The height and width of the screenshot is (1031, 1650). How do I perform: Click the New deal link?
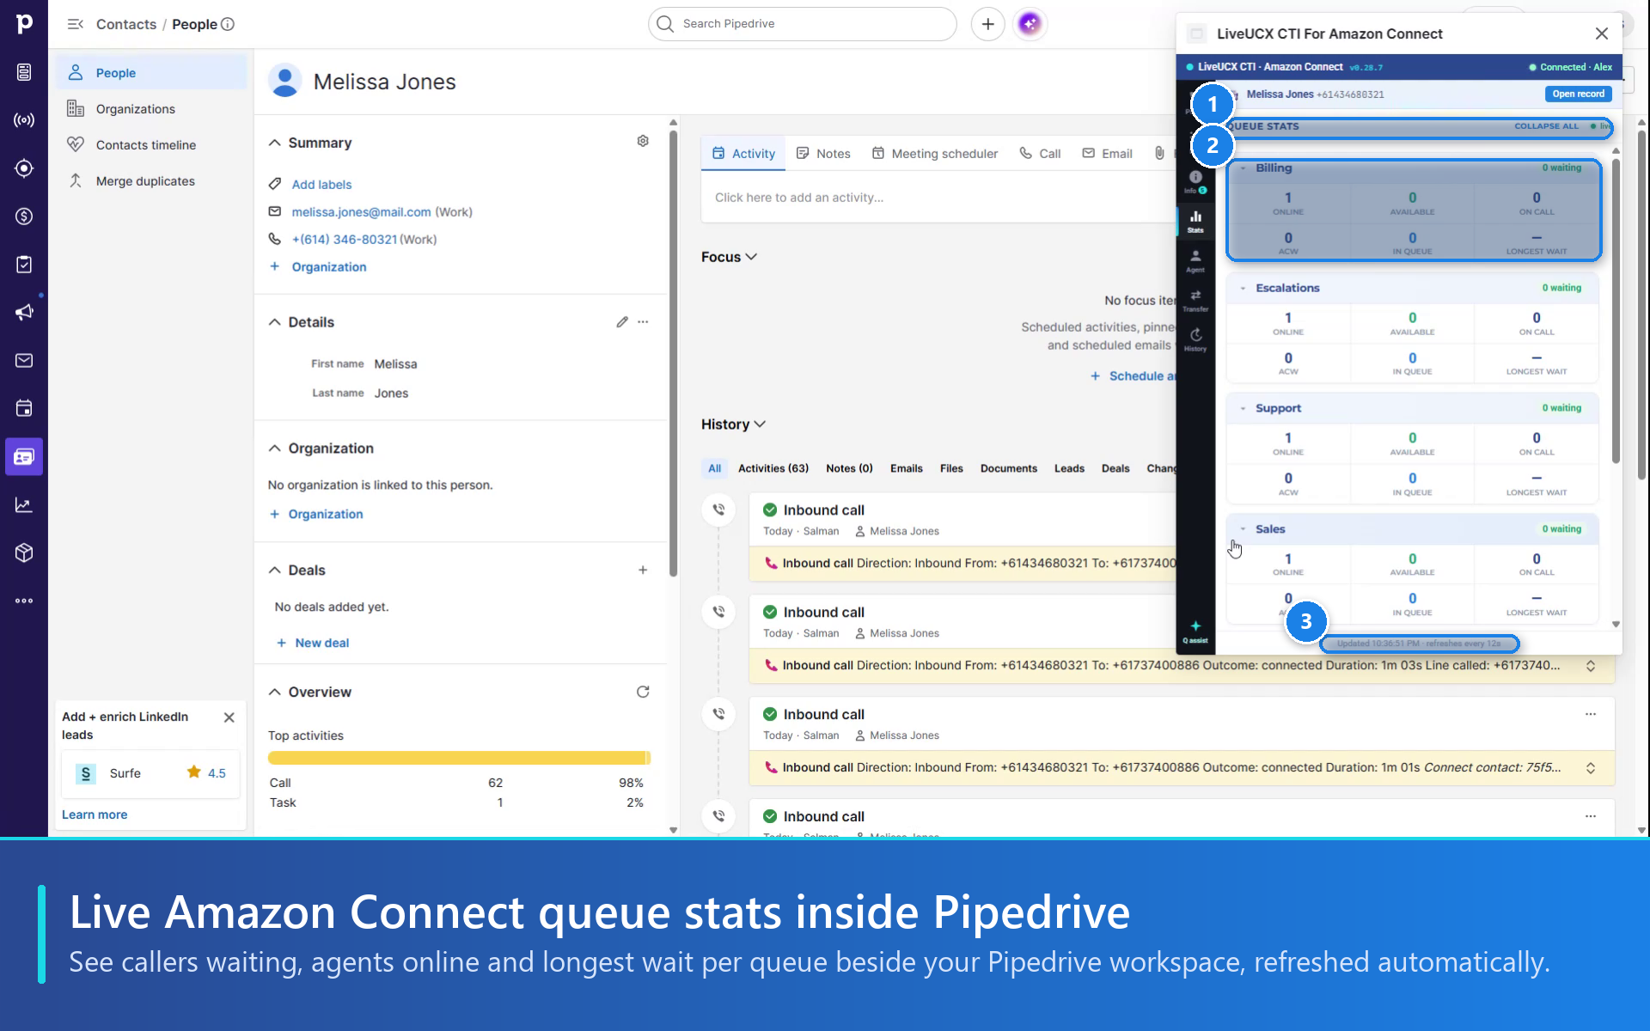click(313, 643)
